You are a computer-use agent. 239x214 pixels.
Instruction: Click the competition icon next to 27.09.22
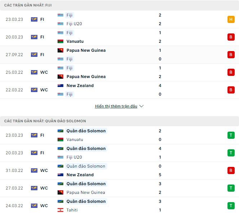coord(34,55)
